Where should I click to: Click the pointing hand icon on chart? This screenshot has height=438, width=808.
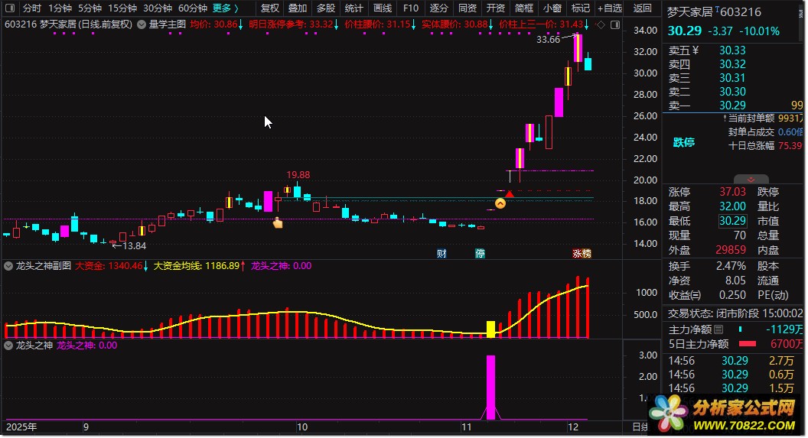point(278,223)
